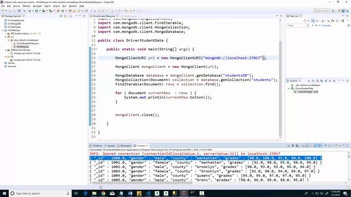Toggle Scroll Lock in console toolbar
This screenshot has height=197, width=351.
[307, 146]
